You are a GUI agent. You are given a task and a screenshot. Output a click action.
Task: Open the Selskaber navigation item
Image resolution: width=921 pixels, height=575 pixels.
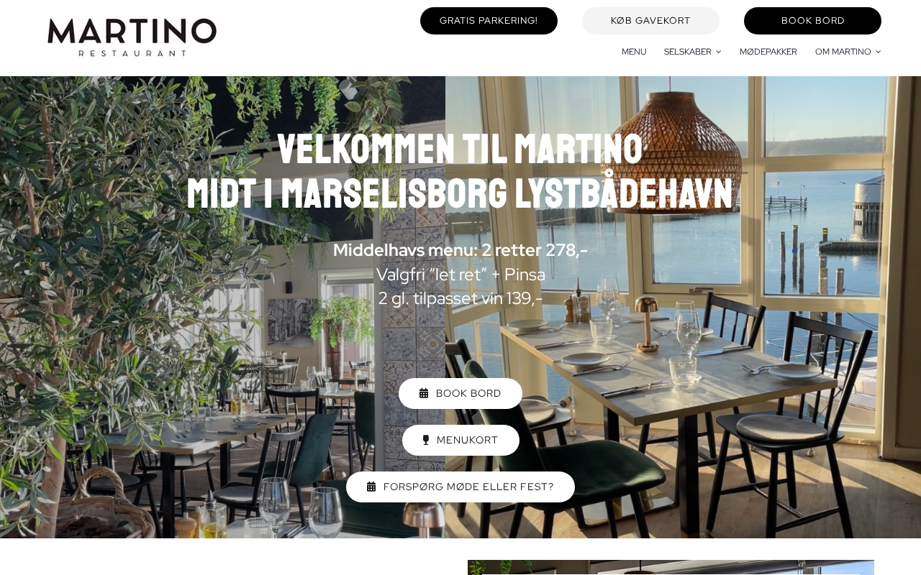click(x=688, y=52)
